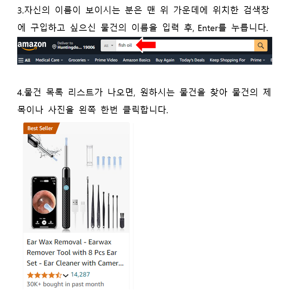Expand the Groceries dropdown
Image resolution: width=289 pixels, height=304 pixels.
click(79, 60)
